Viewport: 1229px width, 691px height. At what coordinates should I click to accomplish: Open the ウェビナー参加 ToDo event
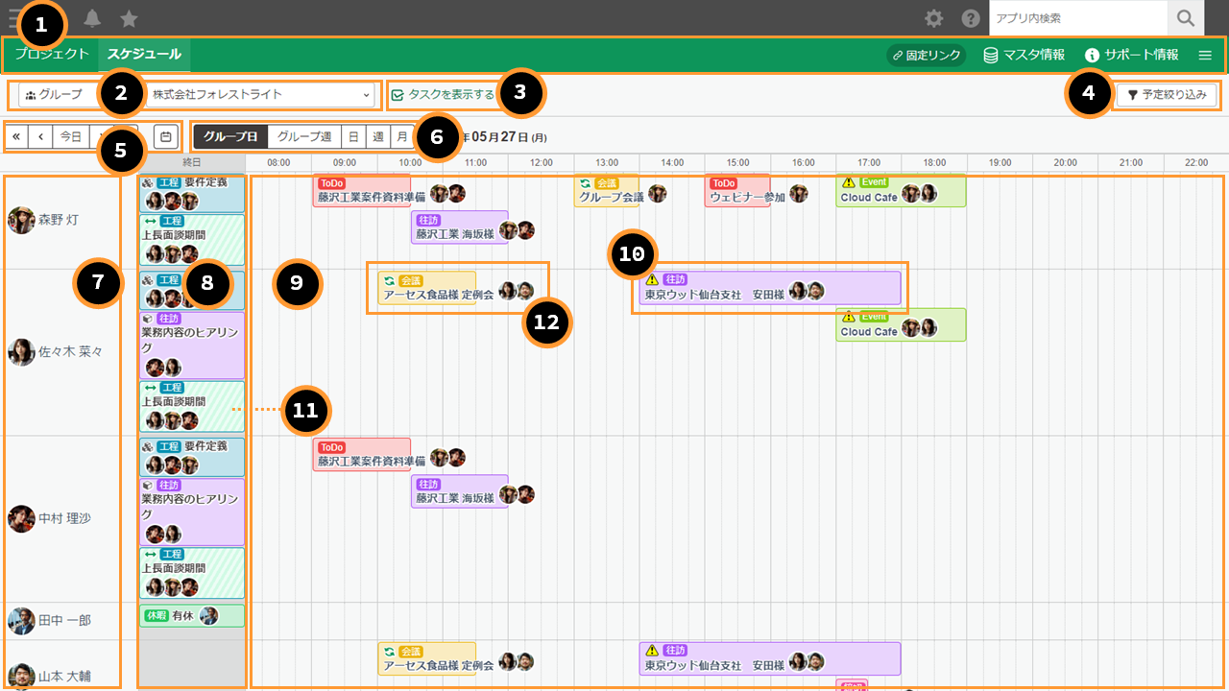[x=737, y=190]
